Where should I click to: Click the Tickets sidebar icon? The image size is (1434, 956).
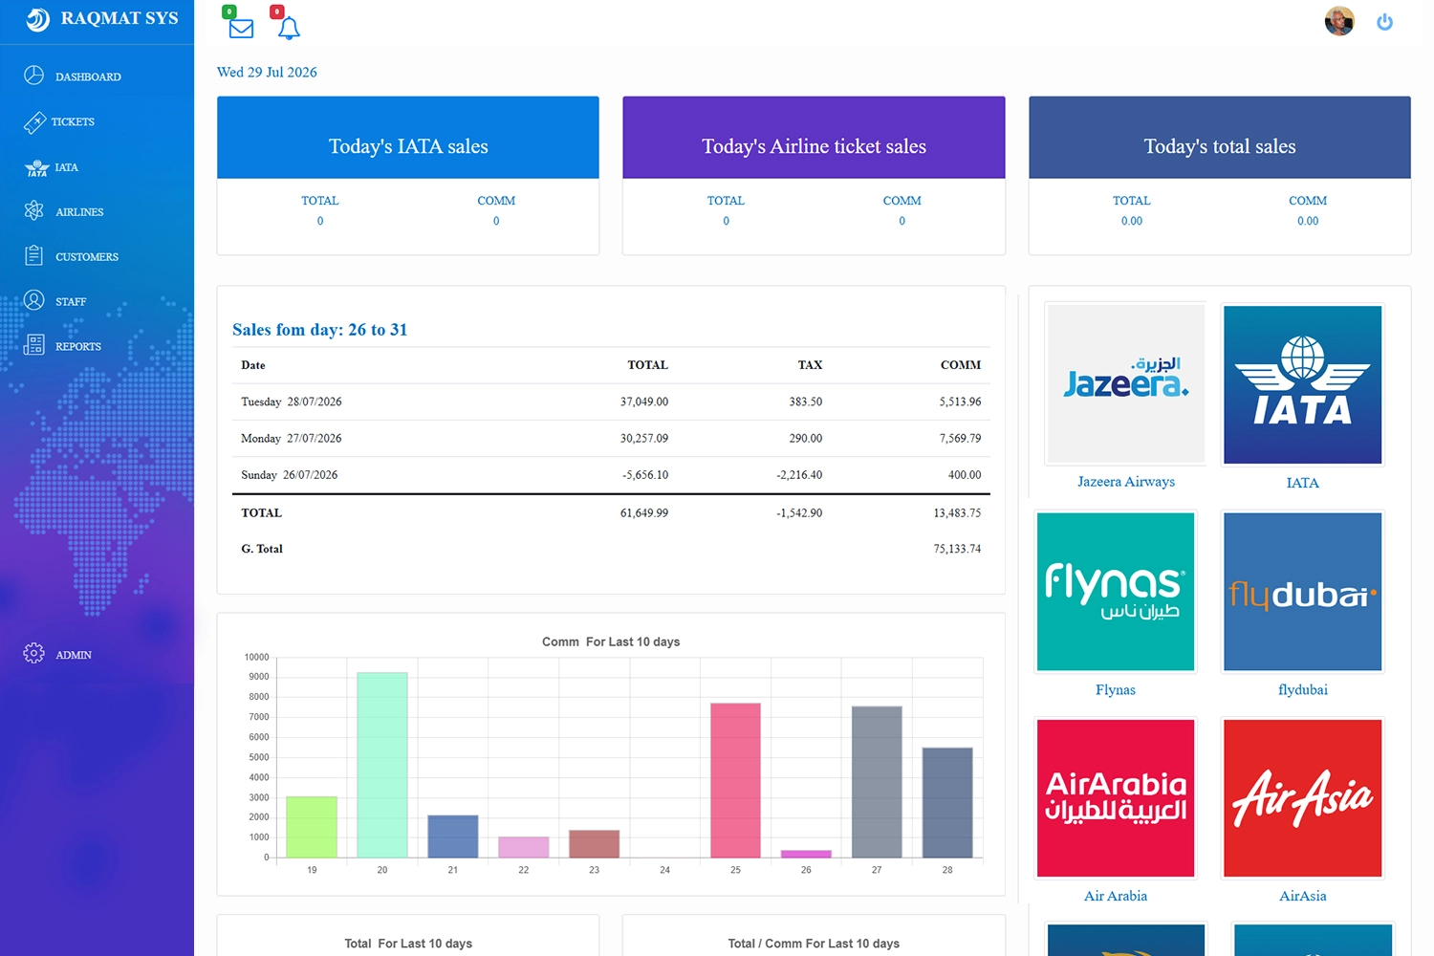tap(34, 121)
